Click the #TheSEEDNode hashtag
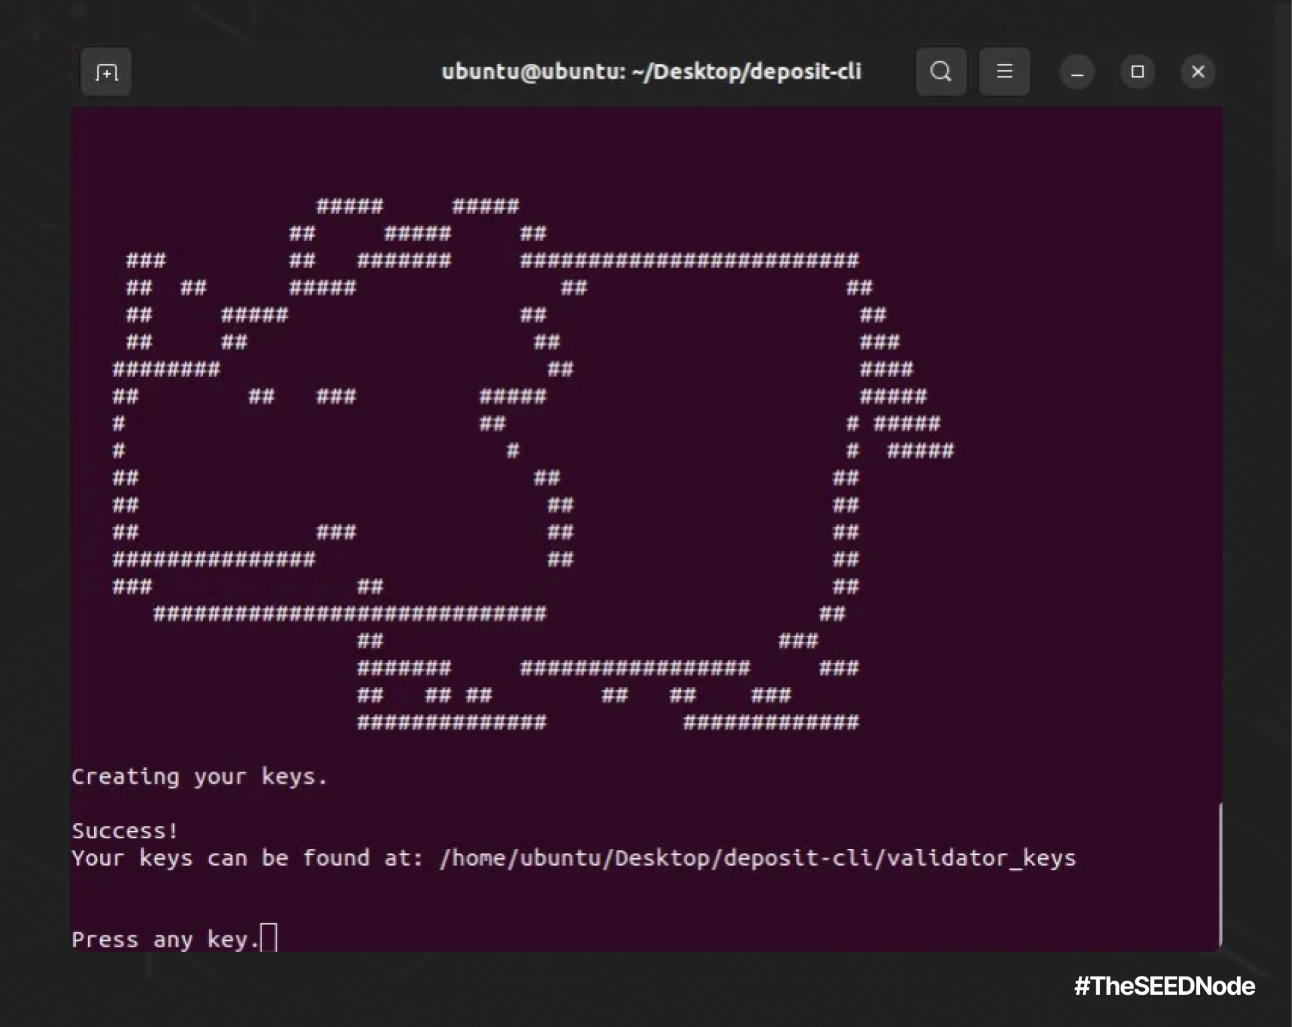The image size is (1292, 1027). click(1164, 986)
